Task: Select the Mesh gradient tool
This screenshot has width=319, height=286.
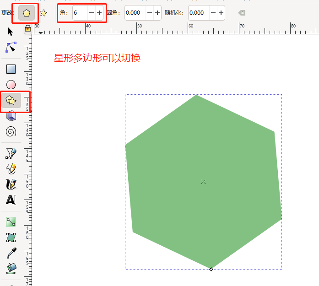Action: (x=11, y=237)
